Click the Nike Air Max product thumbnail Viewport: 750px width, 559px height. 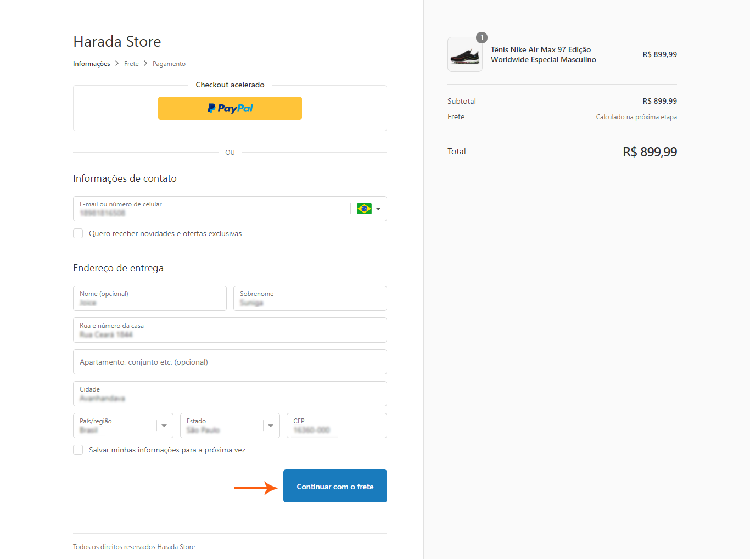(x=464, y=55)
